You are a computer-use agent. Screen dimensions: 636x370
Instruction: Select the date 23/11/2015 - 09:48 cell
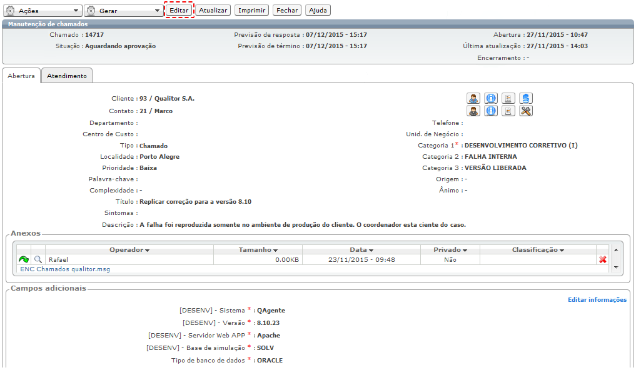[x=361, y=259]
